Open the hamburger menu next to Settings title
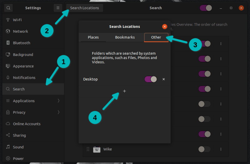 coord(58,8)
